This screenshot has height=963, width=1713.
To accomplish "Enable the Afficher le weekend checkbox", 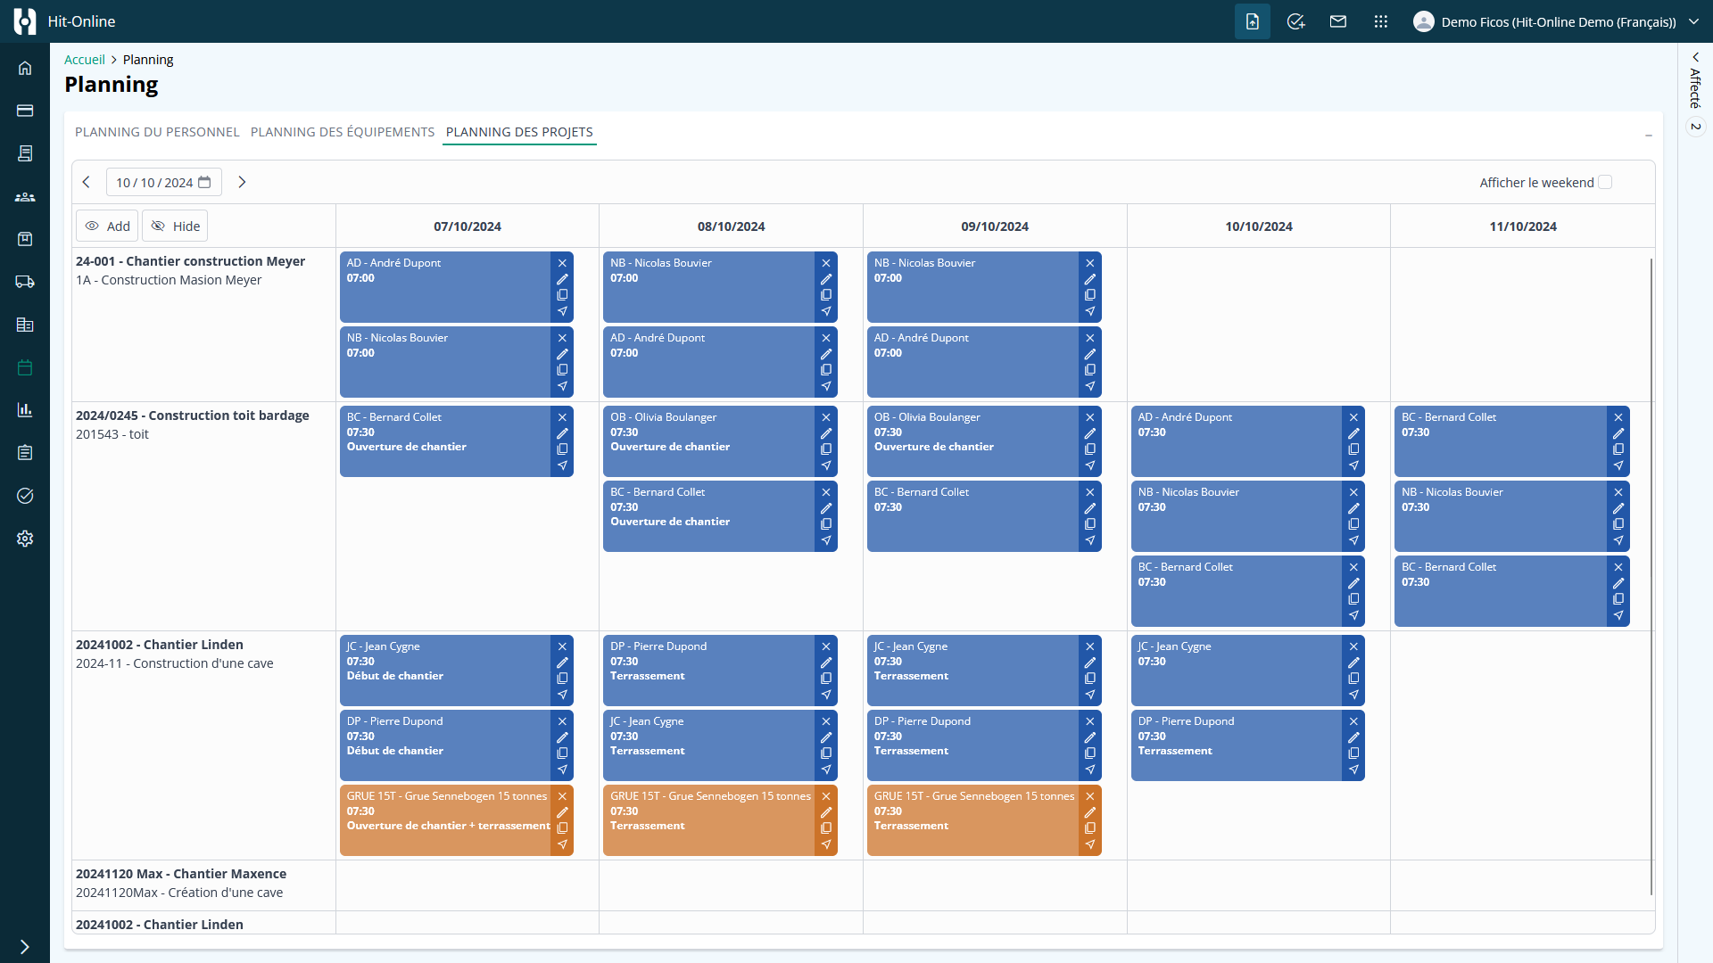I will (x=1605, y=182).
